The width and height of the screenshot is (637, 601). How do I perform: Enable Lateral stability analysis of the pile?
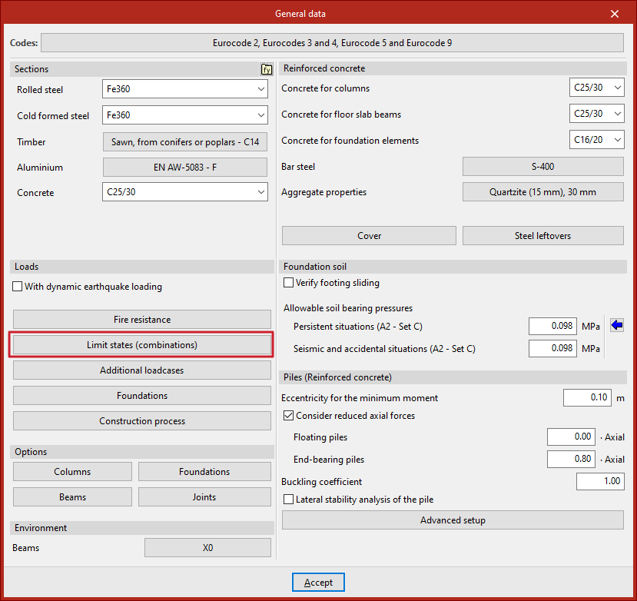[289, 500]
